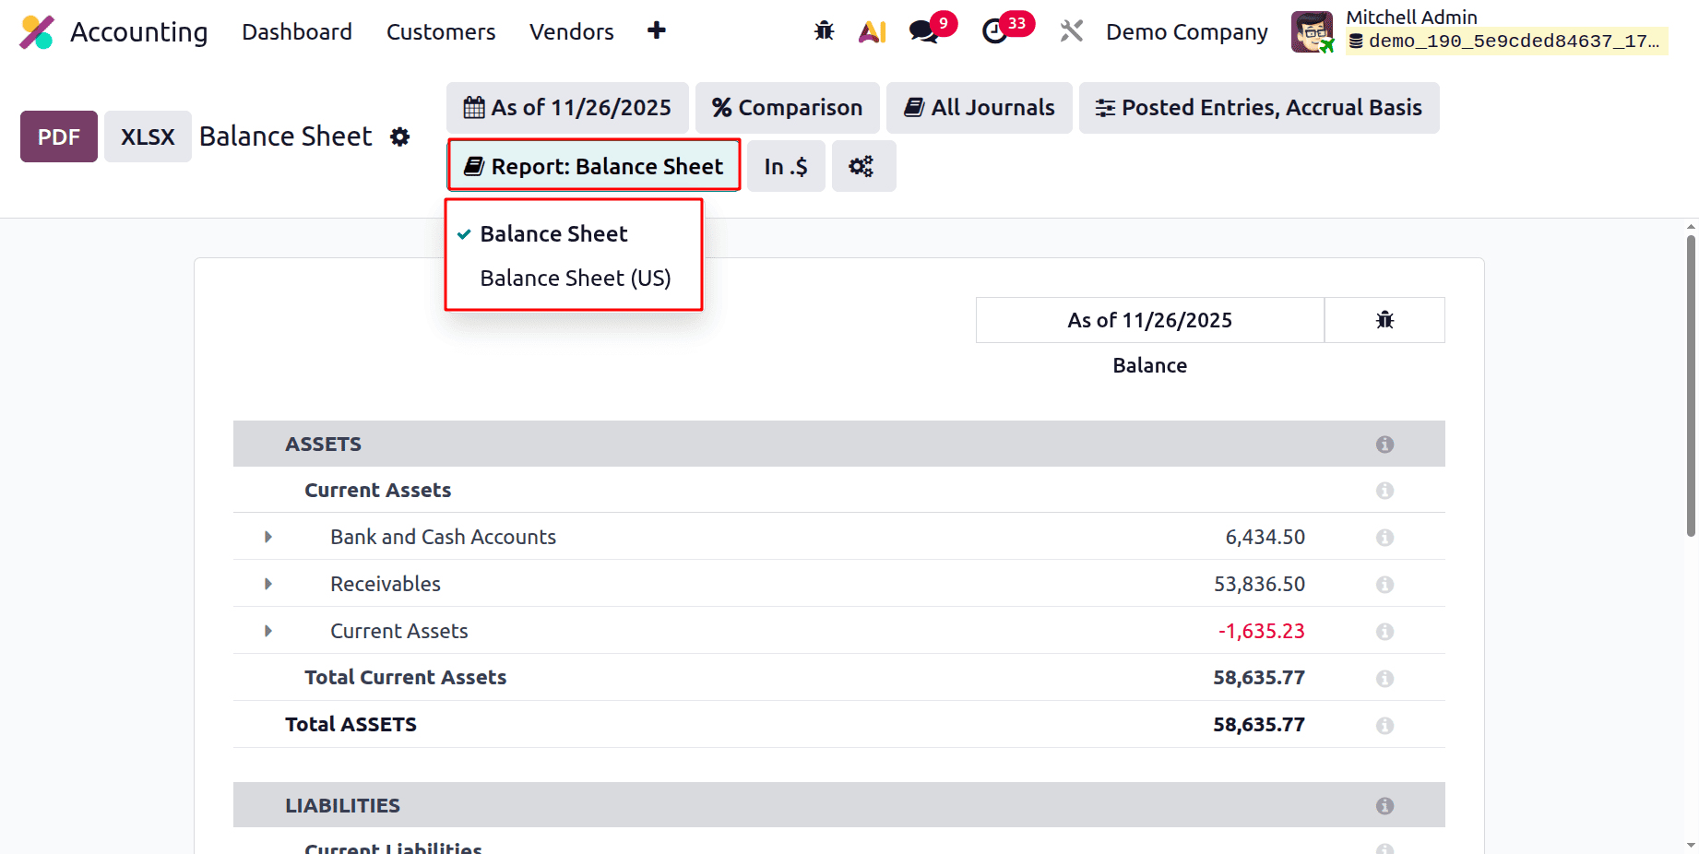Export the report as PDF
This screenshot has height=854, width=1699.
pyautogui.click(x=59, y=136)
